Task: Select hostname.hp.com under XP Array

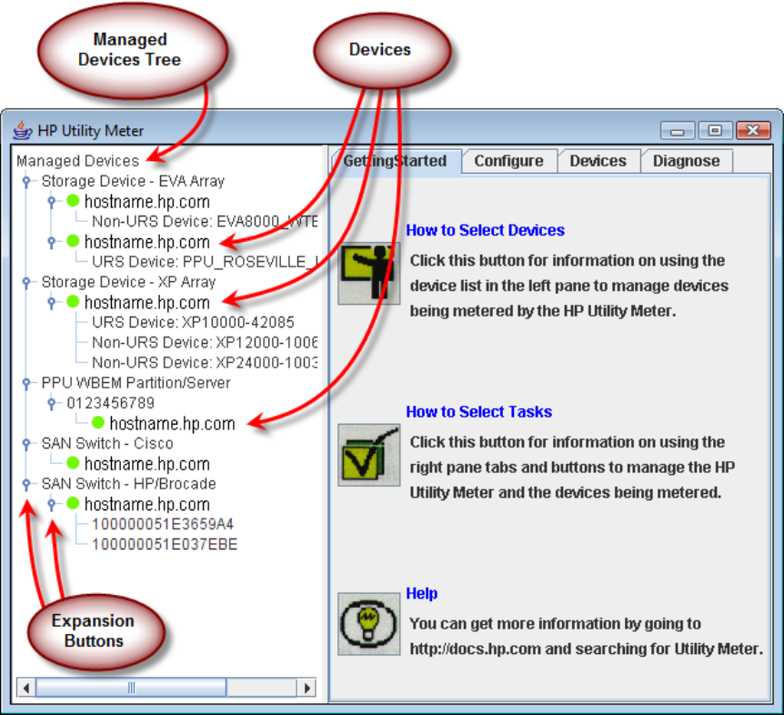Action: [147, 303]
